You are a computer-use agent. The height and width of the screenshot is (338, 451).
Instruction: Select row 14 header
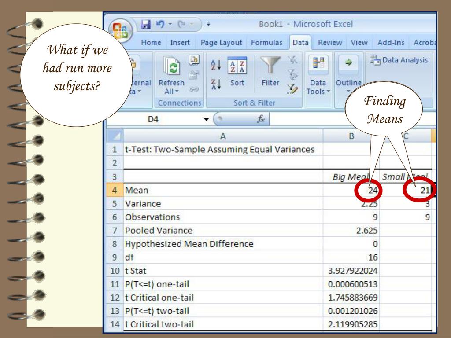click(x=115, y=324)
